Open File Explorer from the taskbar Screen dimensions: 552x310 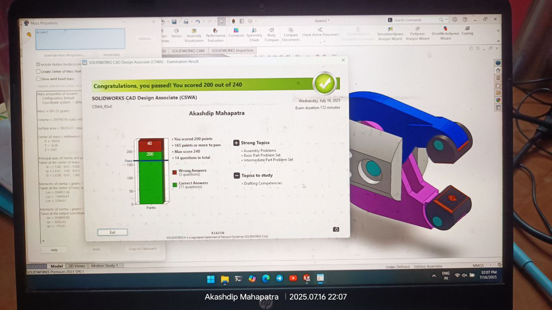tap(225, 279)
